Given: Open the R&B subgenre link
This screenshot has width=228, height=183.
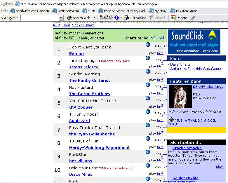Looking at the screenshot, I should [57, 25].
